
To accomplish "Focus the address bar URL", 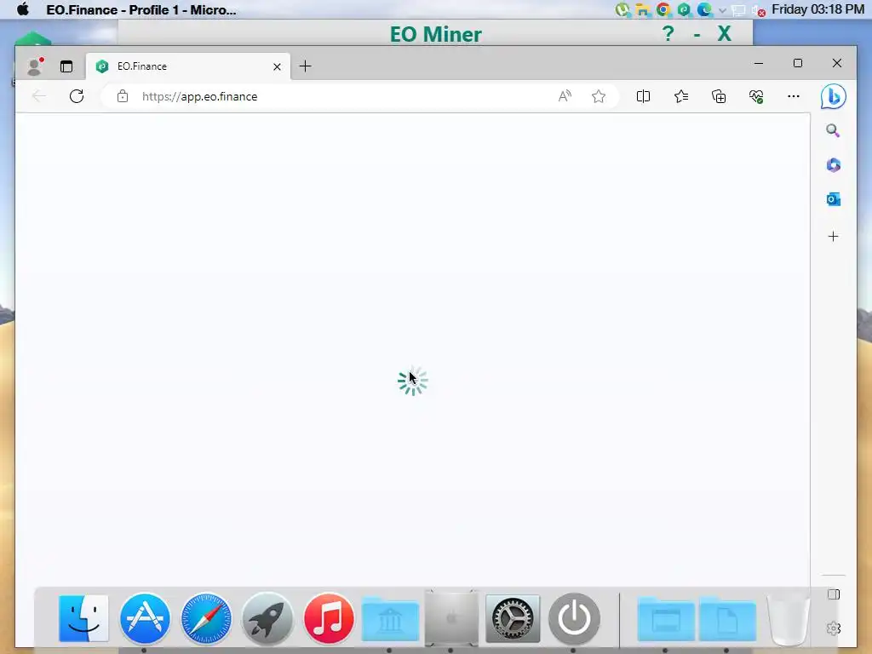I will click(199, 96).
